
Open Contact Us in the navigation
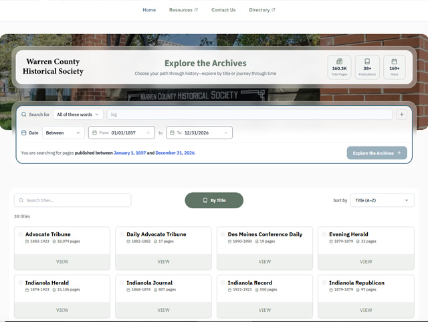pyautogui.click(x=223, y=10)
